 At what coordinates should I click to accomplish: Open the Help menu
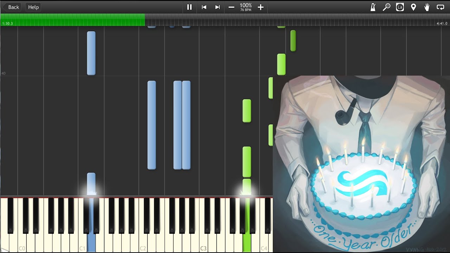tap(33, 7)
